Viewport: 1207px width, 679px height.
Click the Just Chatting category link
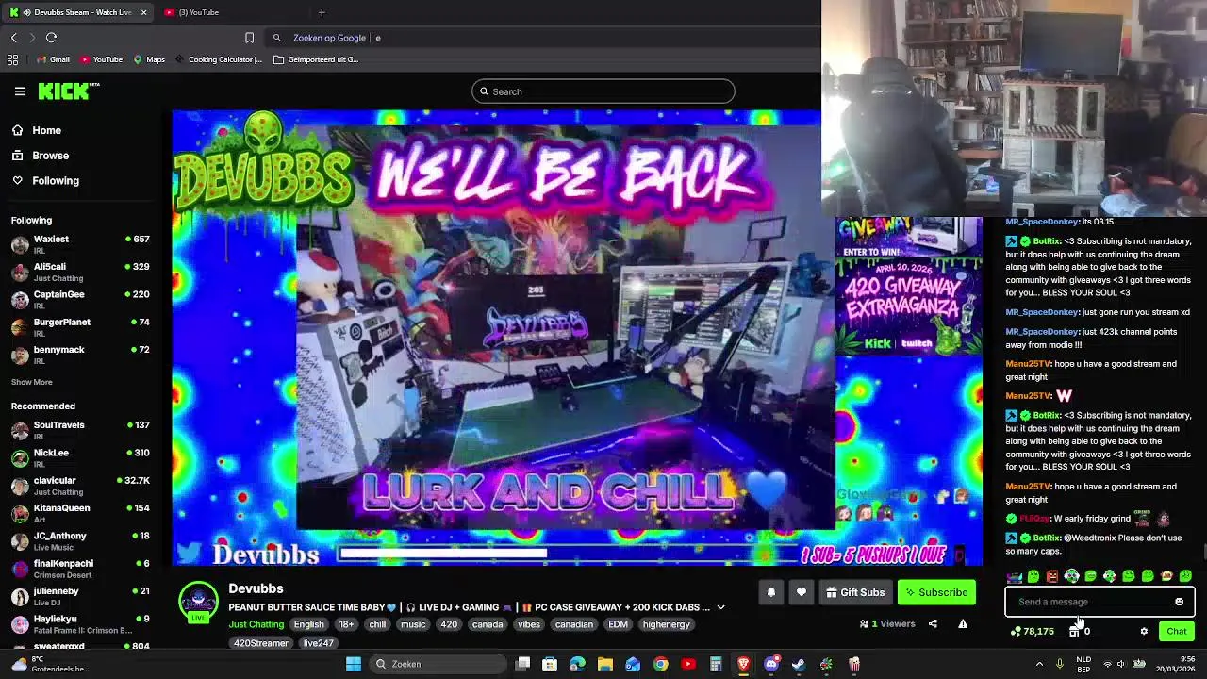256,624
